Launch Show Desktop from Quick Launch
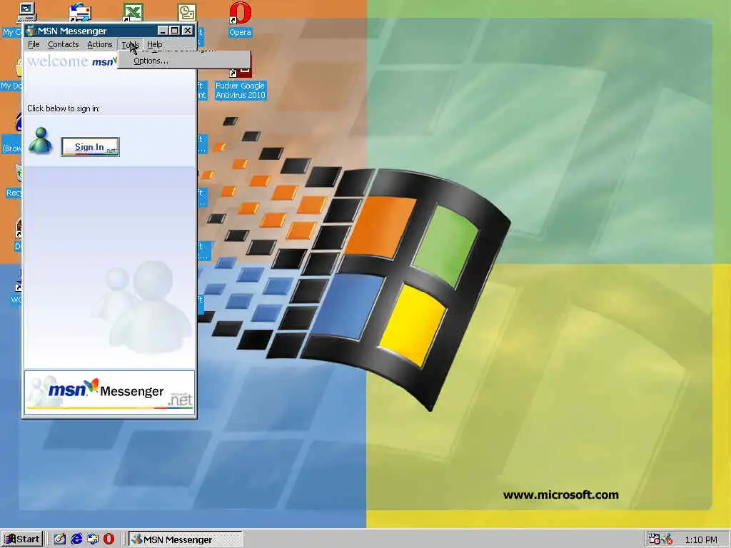 tap(60, 539)
